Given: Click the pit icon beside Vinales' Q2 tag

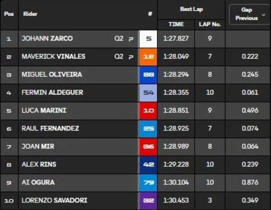Looking at the screenshot, I should pyautogui.click(x=131, y=57).
